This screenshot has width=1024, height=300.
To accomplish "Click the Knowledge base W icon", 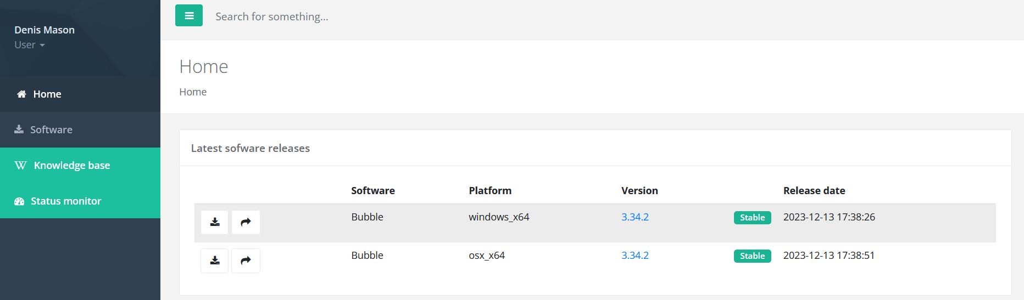I will click(x=20, y=166).
